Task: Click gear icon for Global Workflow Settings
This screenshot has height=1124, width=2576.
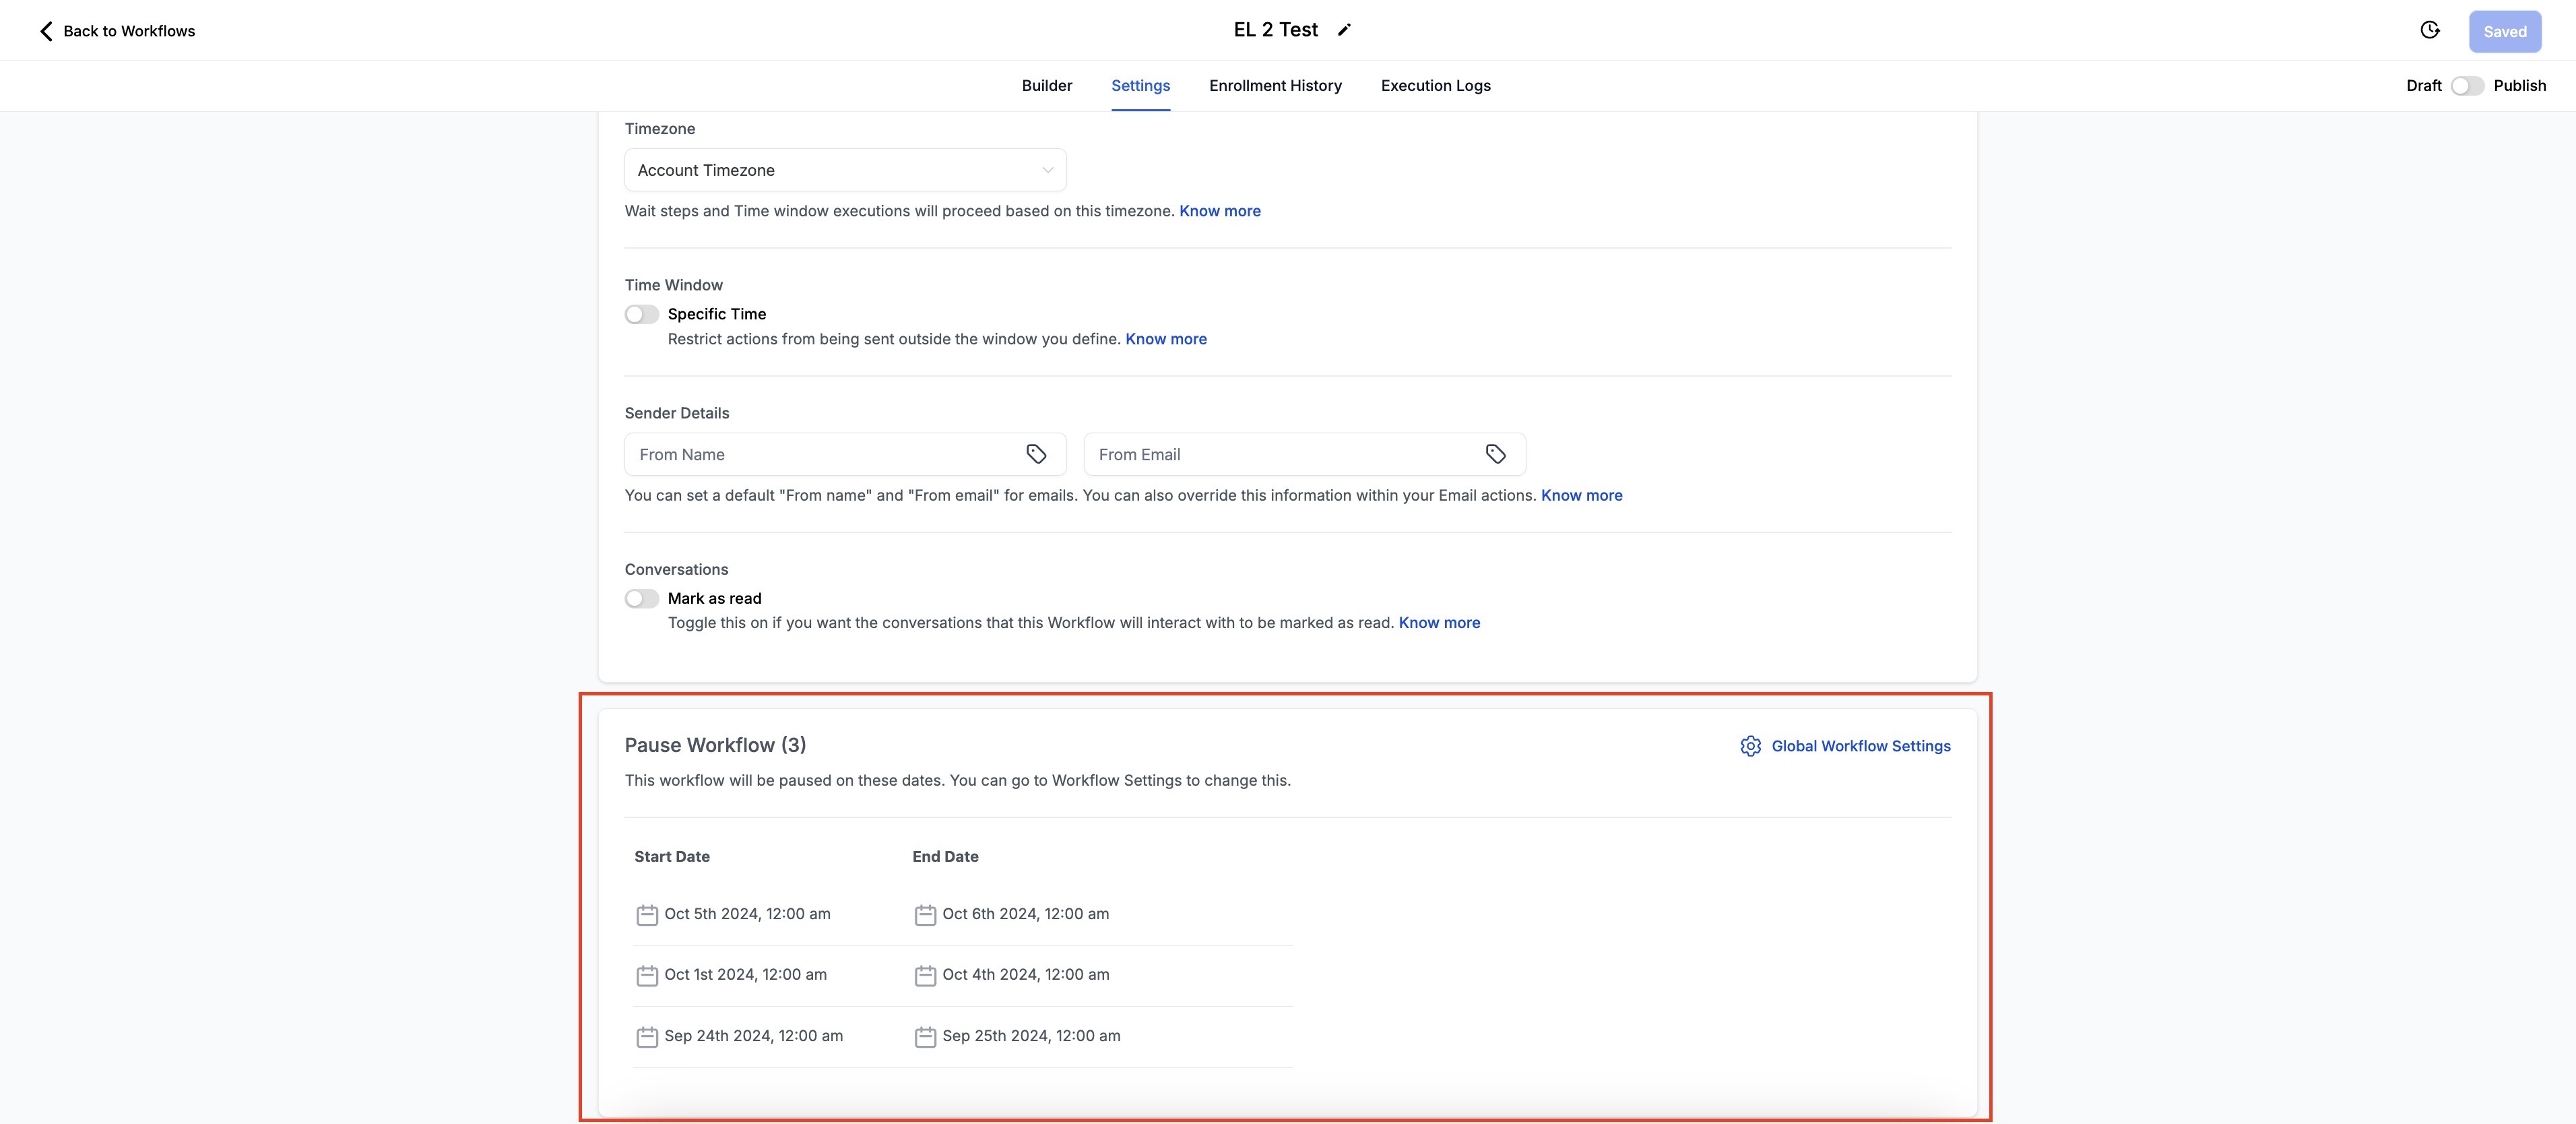Action: (x=1750, y=746)
